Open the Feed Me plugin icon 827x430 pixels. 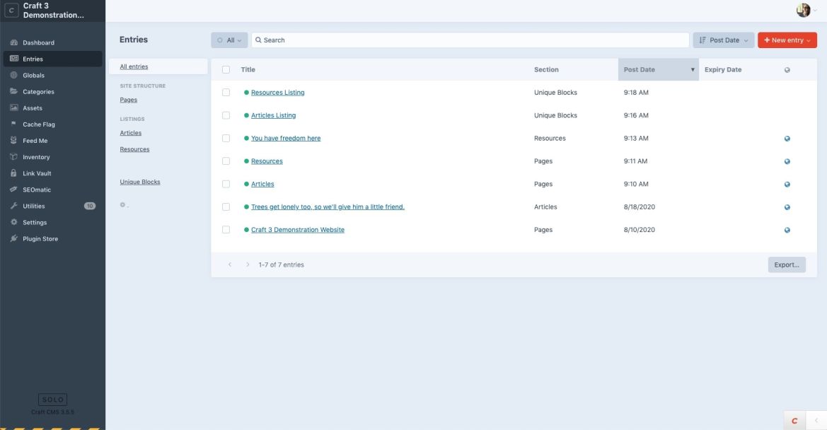pos(13,140)
